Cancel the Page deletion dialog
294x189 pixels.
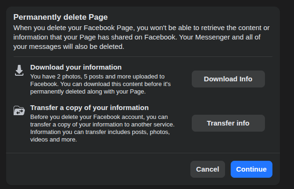point(207,169)
